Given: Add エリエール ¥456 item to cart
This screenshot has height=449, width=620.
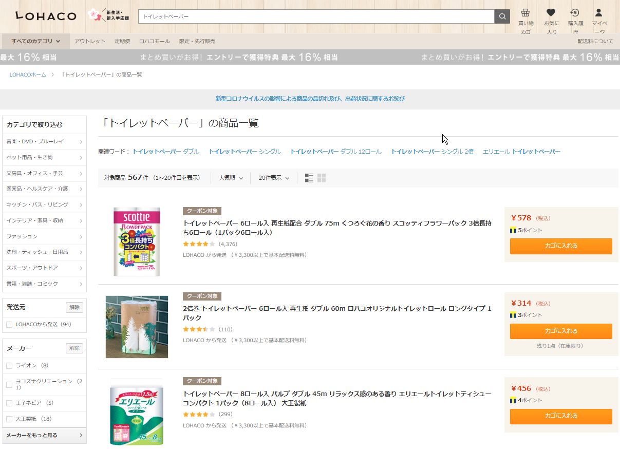Looking at the screenshot, I should [561, 416].
